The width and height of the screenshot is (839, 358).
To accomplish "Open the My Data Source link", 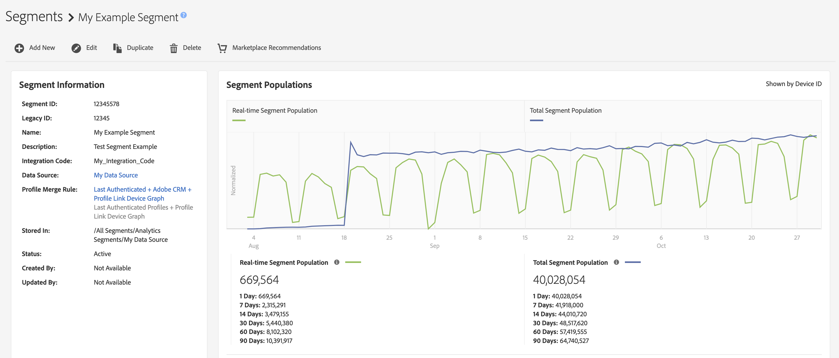I will [116, 175].
